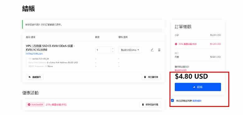243x115 pixels.
Task: Click the trash icon on the remove promo code button
Action: click(x=143, y=105)
